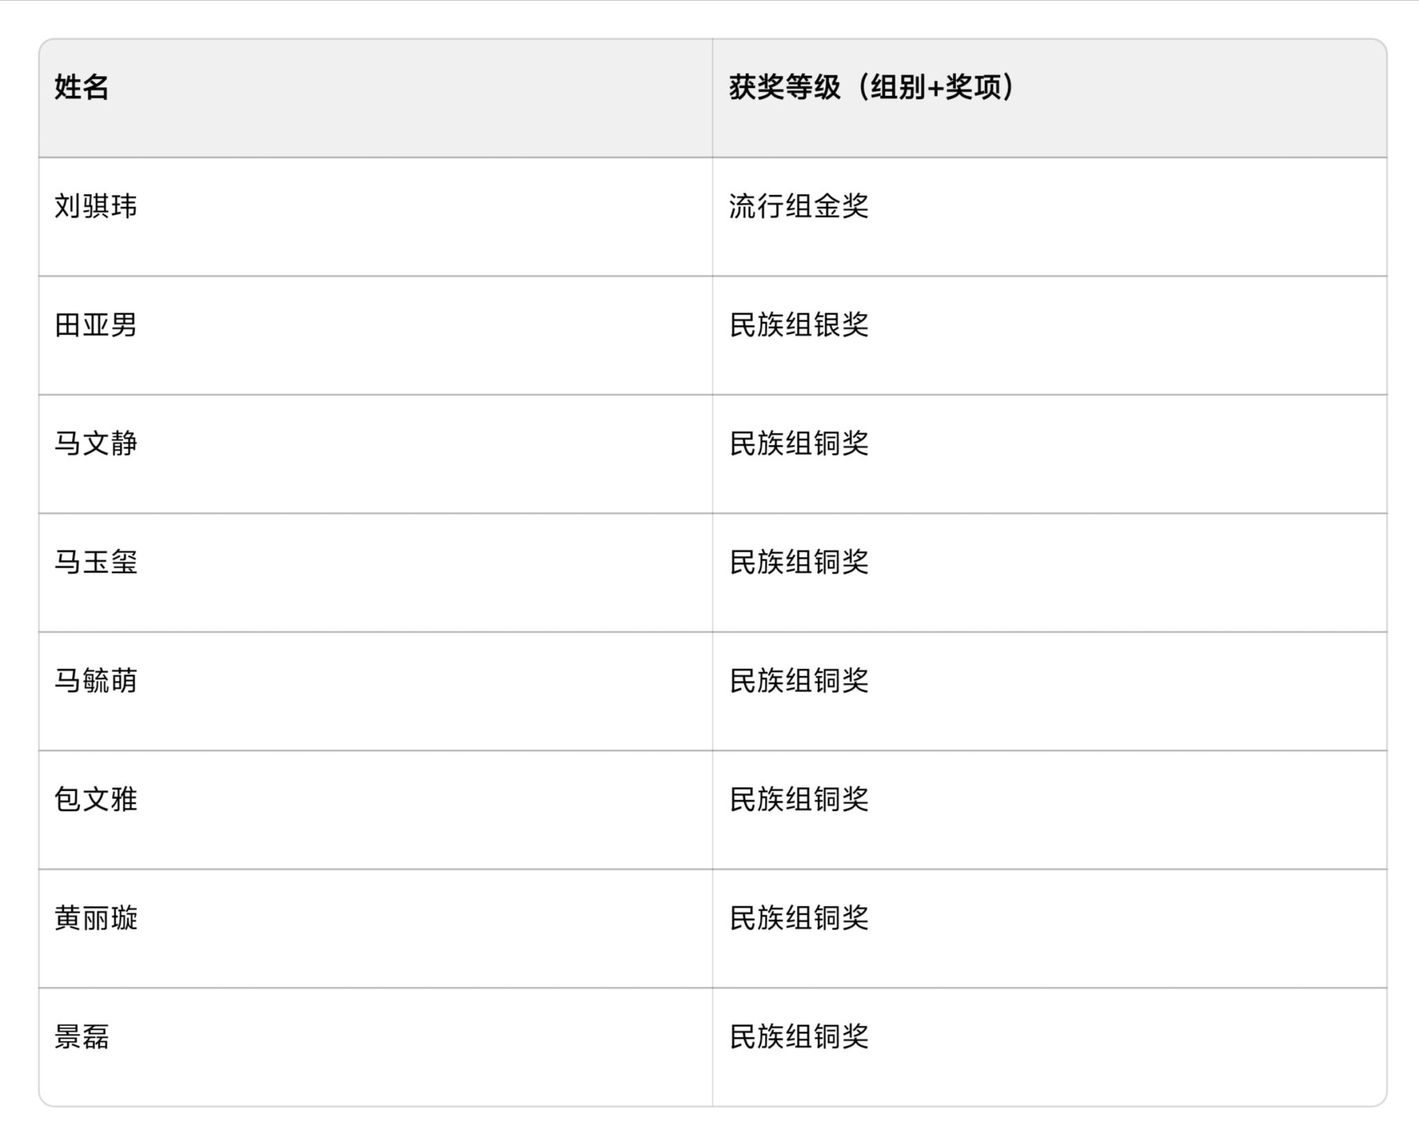This screenshot has width=1419, height=1145.
Task: Click the name 马玉玺
Action: 96,561
